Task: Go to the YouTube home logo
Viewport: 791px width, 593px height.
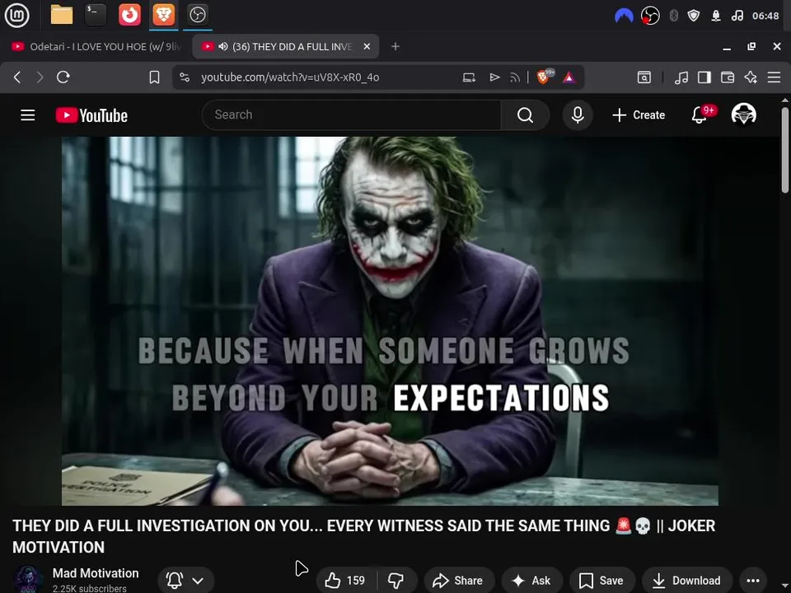Action: point(91,115)
